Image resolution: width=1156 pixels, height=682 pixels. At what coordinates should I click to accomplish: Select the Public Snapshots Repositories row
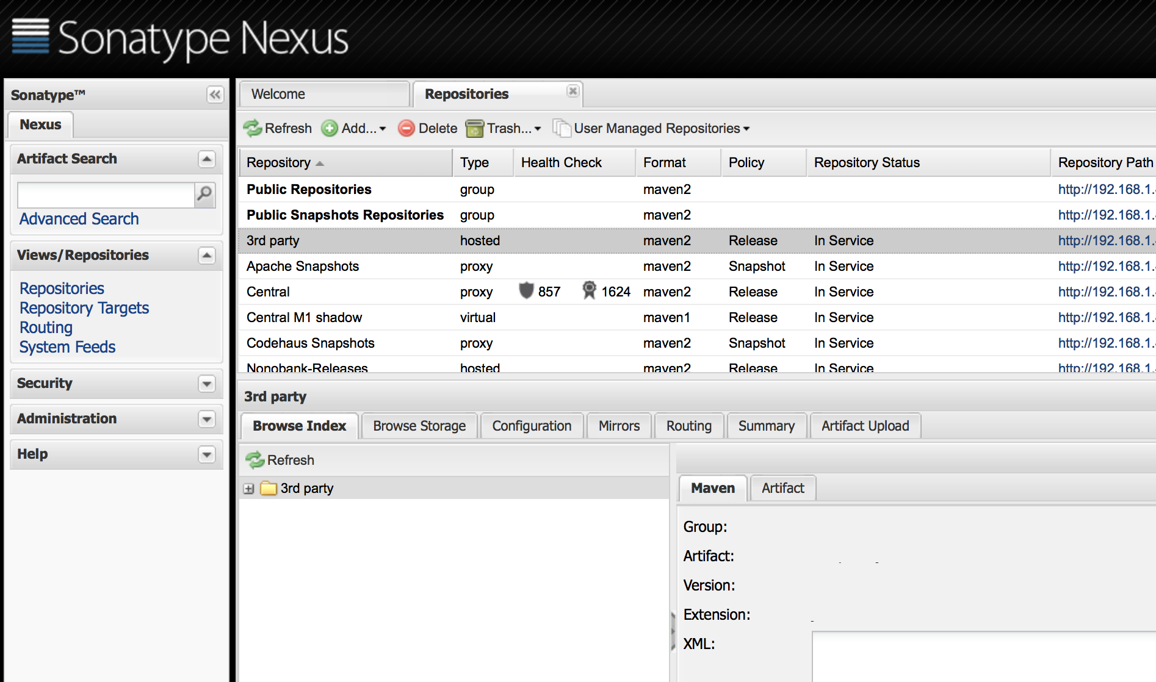697,215
